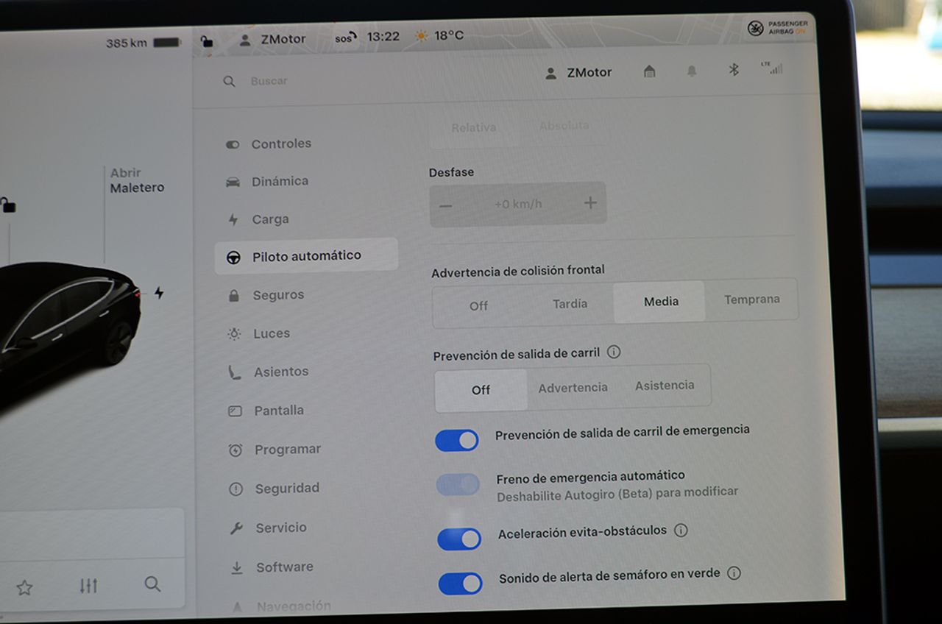Open the notifications bell icon
The height and width of the screenshot is (624, 942).
pyautogui.click(x=691, y=71)
